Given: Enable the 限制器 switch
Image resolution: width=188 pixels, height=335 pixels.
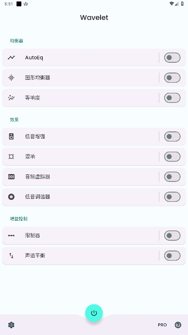Looking at the screenshot, I should (x=172, y=235).
